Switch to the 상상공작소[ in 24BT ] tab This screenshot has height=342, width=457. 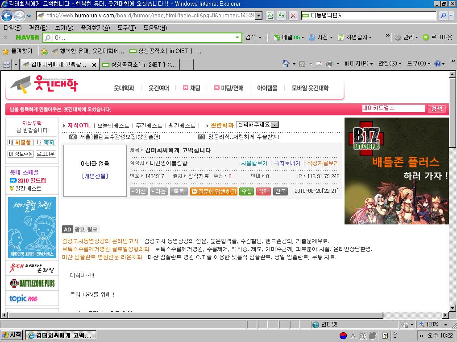[x=140, y=65]
